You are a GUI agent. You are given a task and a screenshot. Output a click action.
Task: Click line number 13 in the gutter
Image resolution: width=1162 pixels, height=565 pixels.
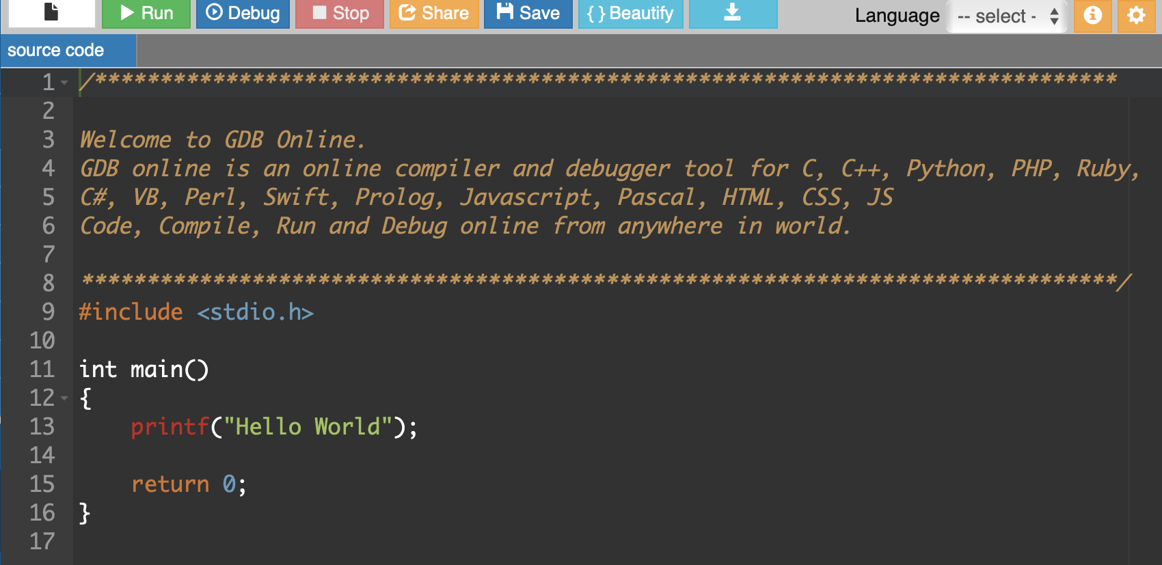click(x=42, y=427)
